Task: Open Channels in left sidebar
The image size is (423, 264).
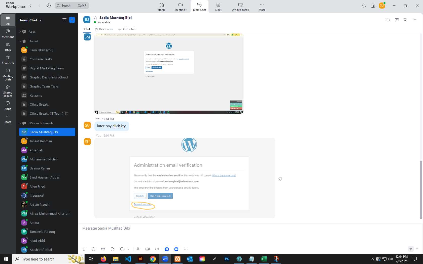Action: 8,60
